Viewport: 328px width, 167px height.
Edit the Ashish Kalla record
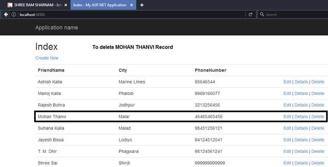(287, 82)
